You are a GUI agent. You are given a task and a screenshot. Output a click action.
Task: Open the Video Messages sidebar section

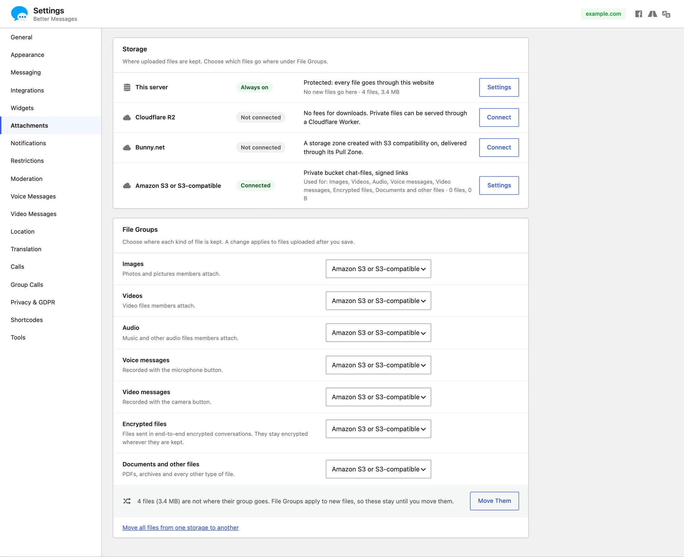[x=51, y=214]
